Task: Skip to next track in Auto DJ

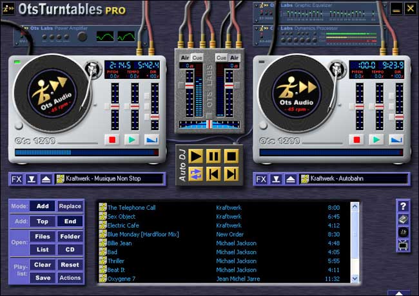Action: click(x=231, y=174)
